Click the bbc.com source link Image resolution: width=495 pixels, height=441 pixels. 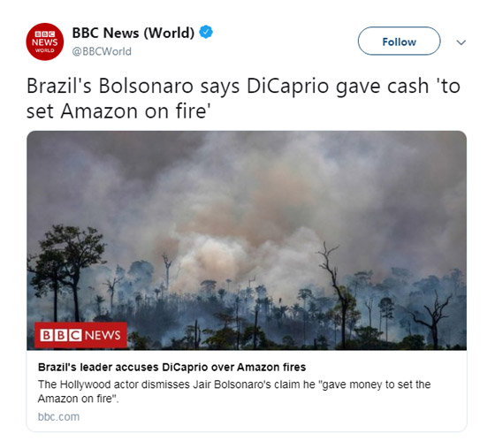(58, 416)
